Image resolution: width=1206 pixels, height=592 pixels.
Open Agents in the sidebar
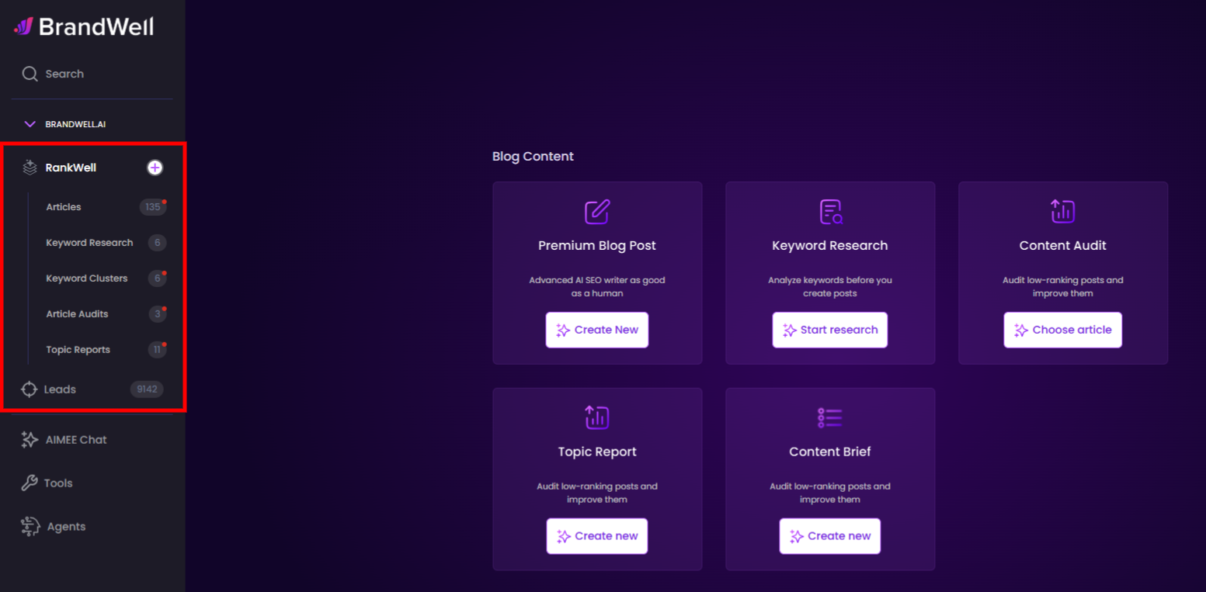(x=66, y=527)
